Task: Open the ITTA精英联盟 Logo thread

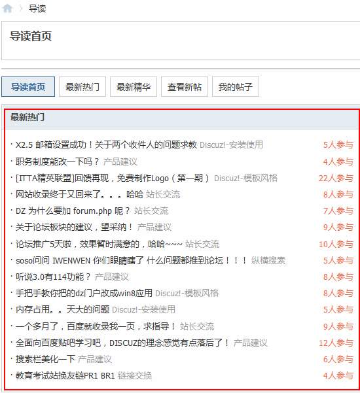Action: [112, 178]
